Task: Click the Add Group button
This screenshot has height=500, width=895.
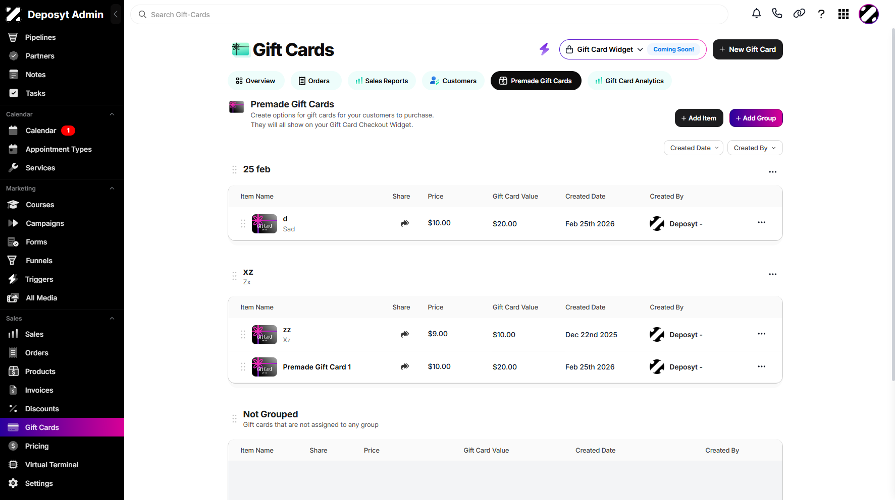Action: [x=756, y=118]
